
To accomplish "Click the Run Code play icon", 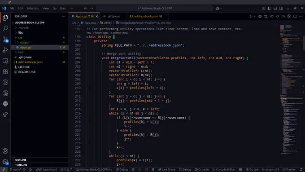I will tap(251, 16).
